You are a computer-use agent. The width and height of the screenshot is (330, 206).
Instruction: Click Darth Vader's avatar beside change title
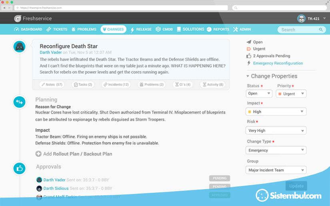click(x=20, y=46)
